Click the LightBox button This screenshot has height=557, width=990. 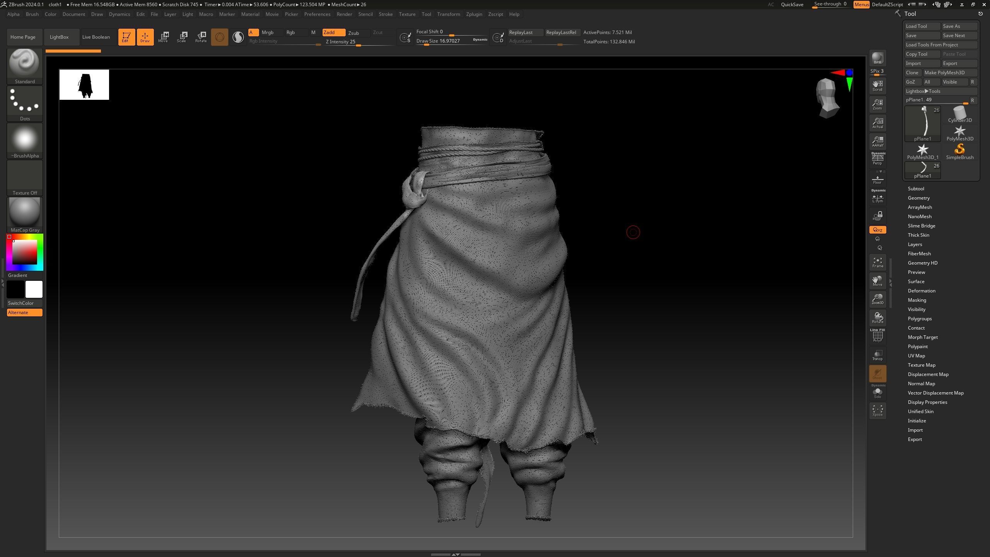(61, 37)
